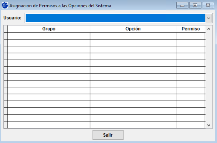Click the Opción column header
Image resolution: width=217 pixels, height=143 pixels.
pyautogui.click(x=133, y=29)
